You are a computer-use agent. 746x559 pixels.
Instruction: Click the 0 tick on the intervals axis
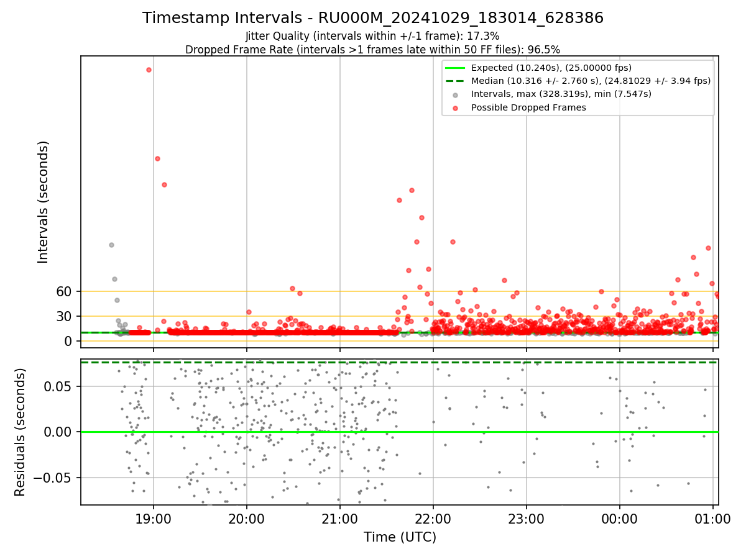pyautogui.click(x=69, y=341)
